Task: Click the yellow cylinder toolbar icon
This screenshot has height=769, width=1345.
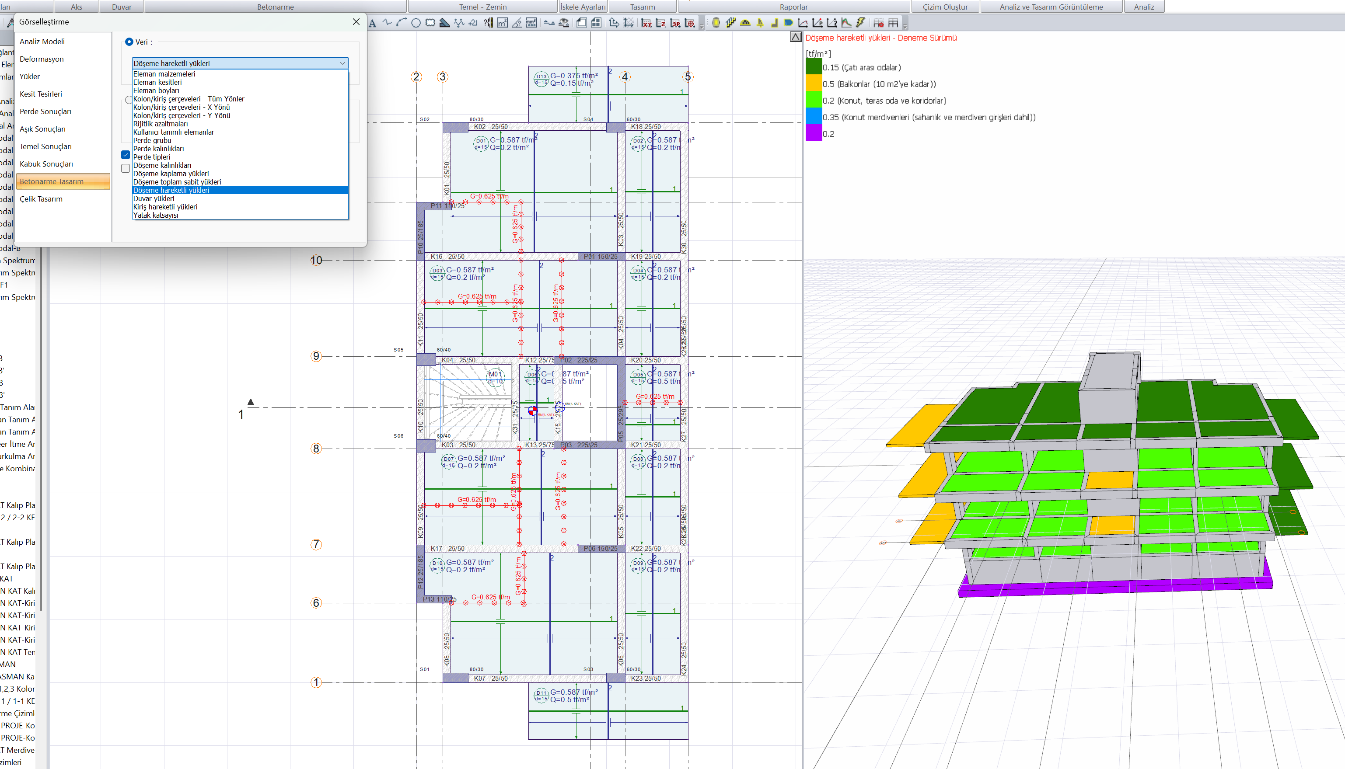Action: pos(716,23)
